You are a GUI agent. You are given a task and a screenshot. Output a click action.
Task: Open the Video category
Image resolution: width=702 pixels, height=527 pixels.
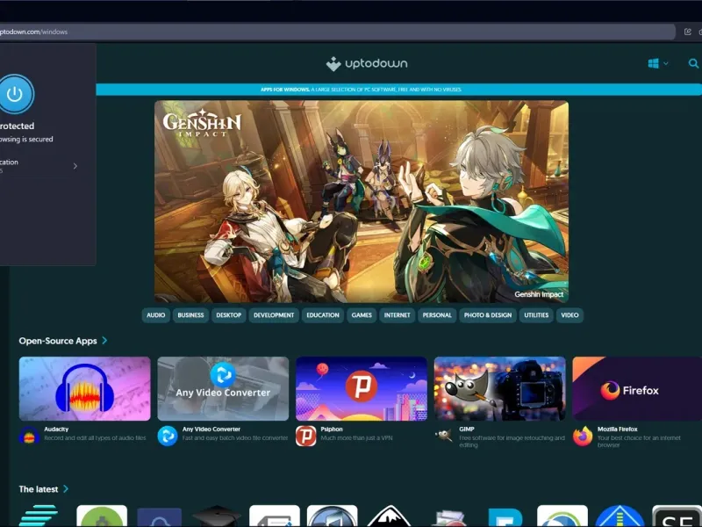click(x=569, y=315)
